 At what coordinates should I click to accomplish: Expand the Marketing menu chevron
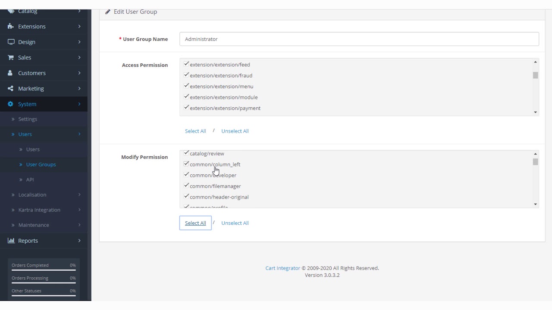point(79,88)
